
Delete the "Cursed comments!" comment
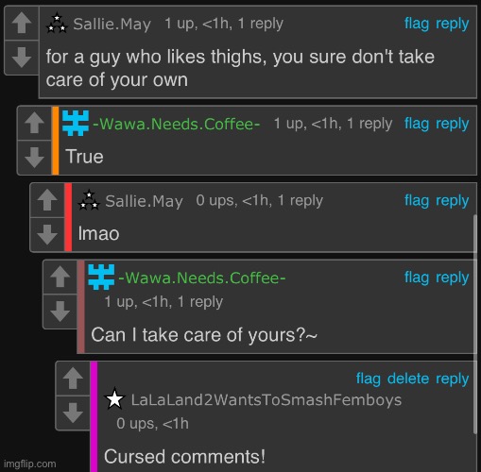click(x=408, y=379)
